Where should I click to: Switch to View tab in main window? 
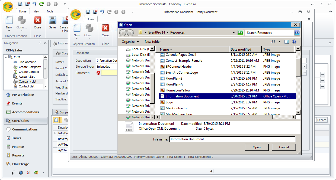coord(36,11)
